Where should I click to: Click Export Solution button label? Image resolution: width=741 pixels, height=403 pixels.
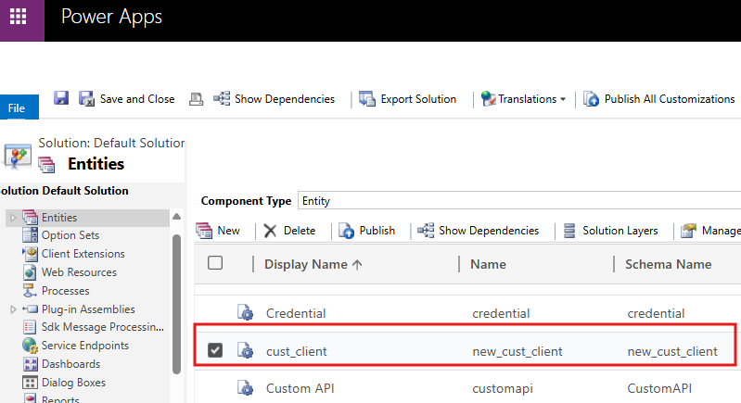(418, 99)
